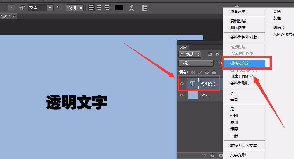Click the fx layer style icon
Image resolution: width=294 pixels, height=159 pixels.
click(212, 155)
